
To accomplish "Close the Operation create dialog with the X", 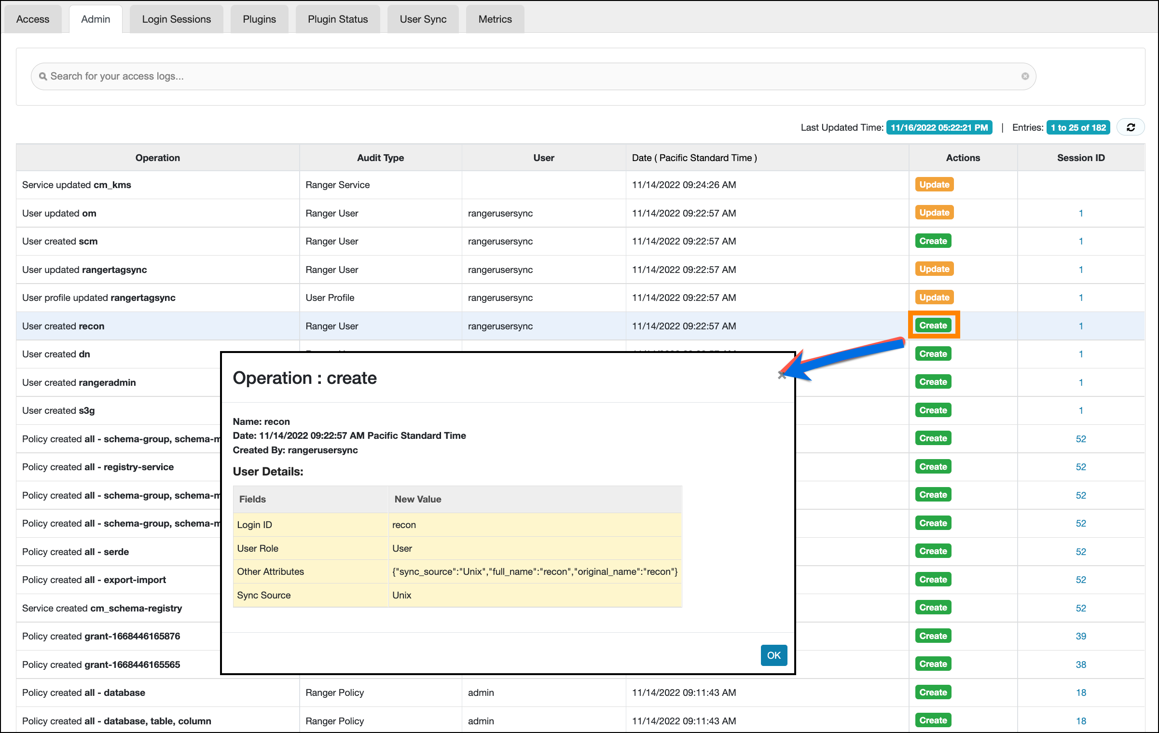I will tap(782, 376).
